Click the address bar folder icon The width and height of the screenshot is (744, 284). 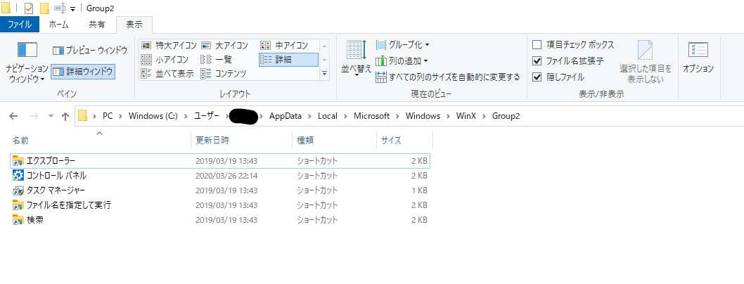point(83,116)
